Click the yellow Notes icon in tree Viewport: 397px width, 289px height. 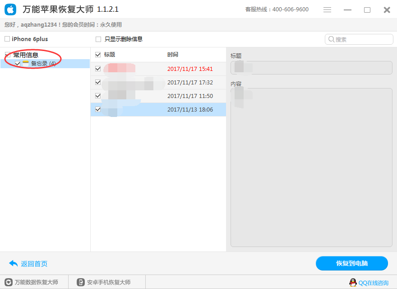26,64
